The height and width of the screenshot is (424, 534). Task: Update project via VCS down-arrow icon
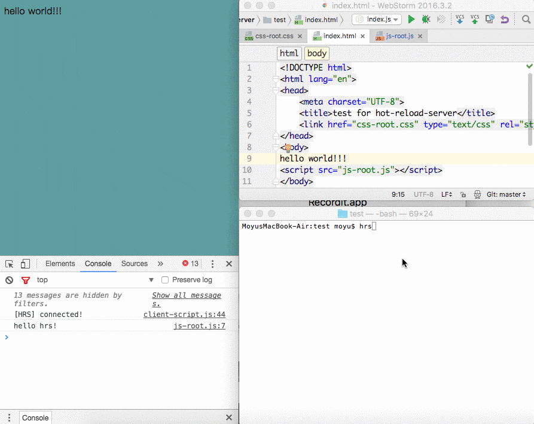coord(460,19)
